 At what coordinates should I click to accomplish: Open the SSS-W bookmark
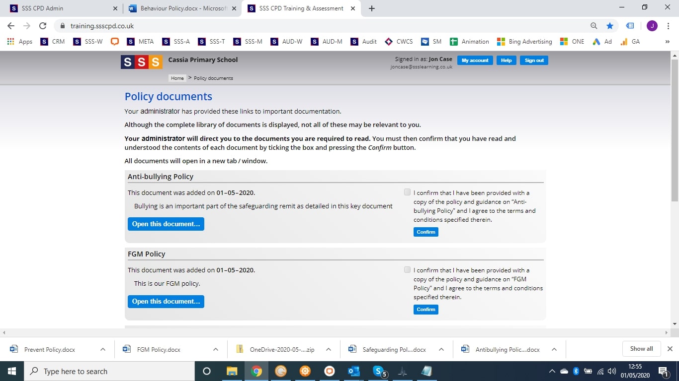pos(88,42)
